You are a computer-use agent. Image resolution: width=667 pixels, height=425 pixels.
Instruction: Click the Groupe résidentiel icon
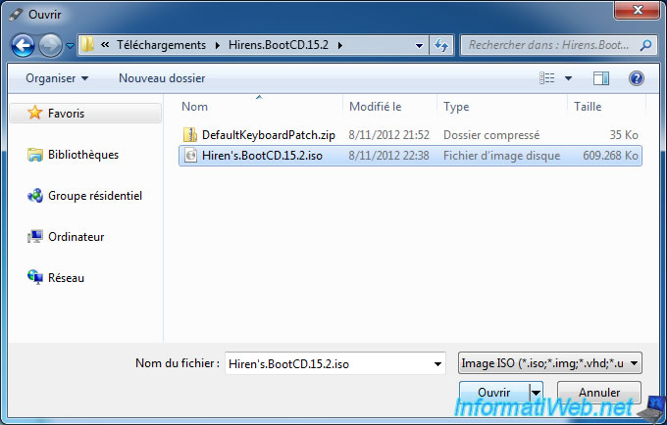coord(35,196)
